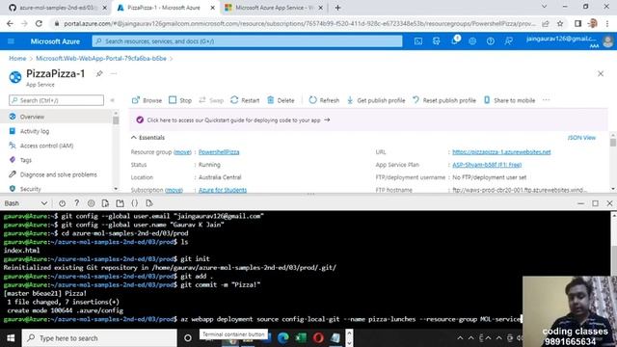Image resolution: width=617 pixels, height=347 pixels.
Task: Open the Azure portal hamburger menu
Action: pos(11,41)
